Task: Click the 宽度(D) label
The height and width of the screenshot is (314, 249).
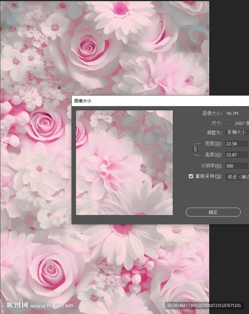Action: [213, 144]
